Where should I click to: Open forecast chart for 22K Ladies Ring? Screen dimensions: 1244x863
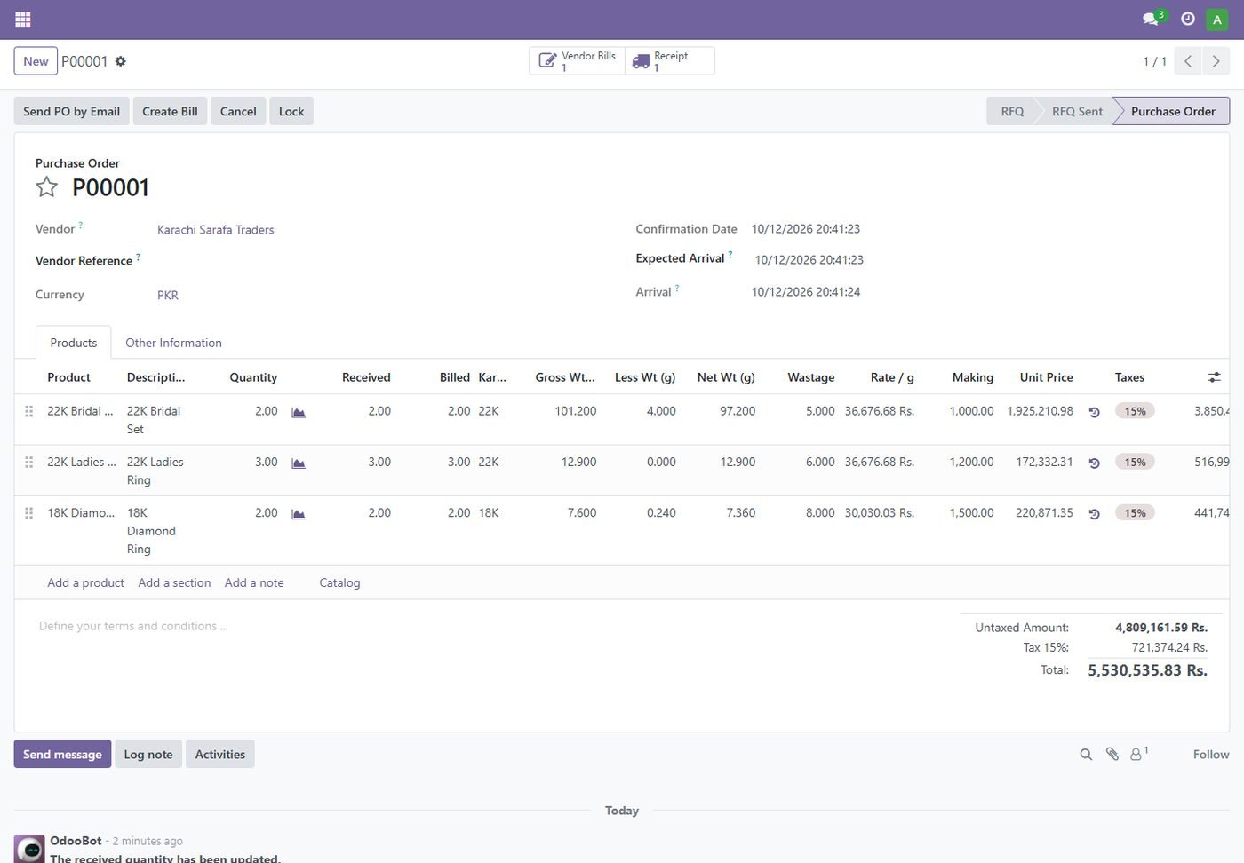coord(299,463)
